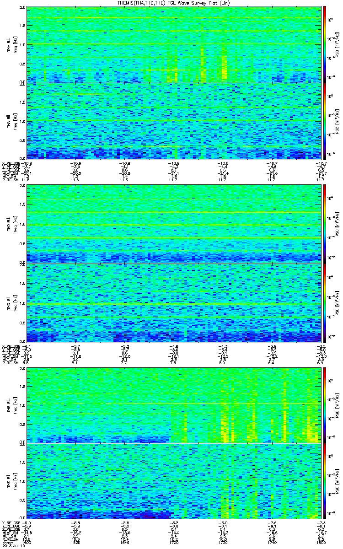Click the 1620 time tick label
The width and height of the screenshot is (343, 549).
76,542
